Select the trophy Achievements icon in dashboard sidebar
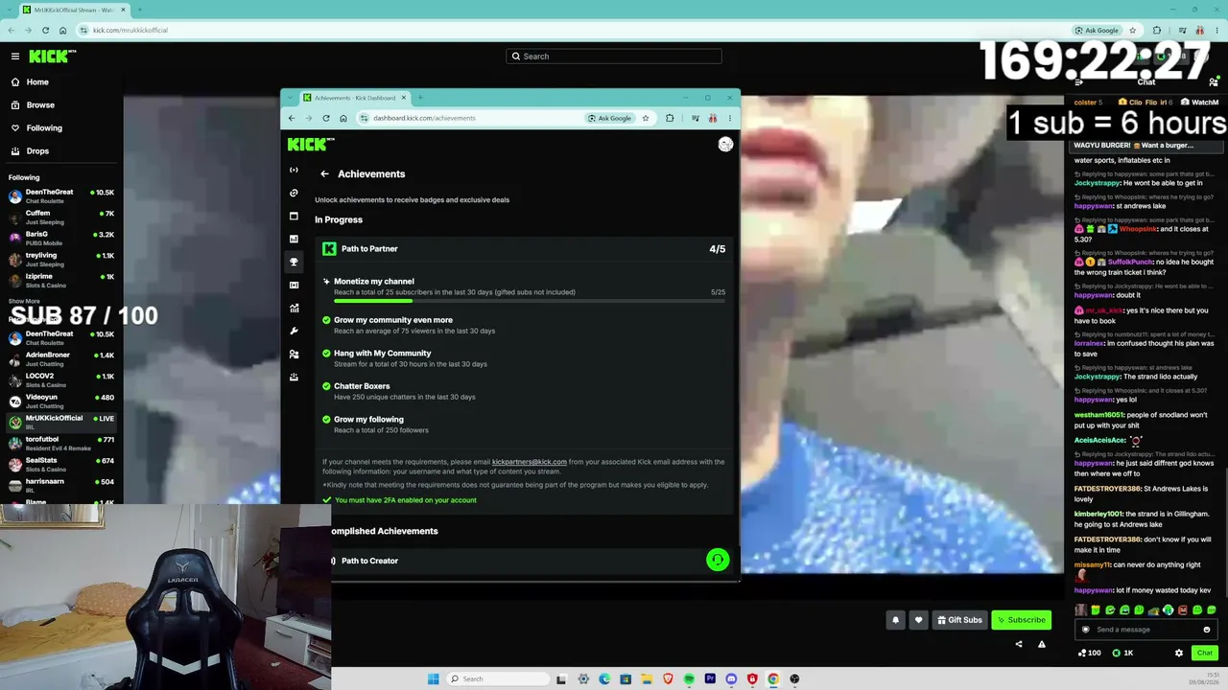Image resolution: width=1228 pixels, height=690 pixels. tap(294, 262)
